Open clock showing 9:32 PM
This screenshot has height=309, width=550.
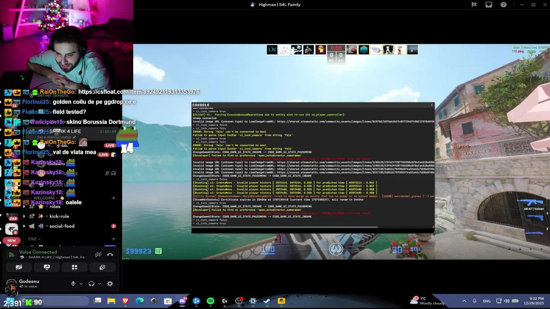click(533, 301)
